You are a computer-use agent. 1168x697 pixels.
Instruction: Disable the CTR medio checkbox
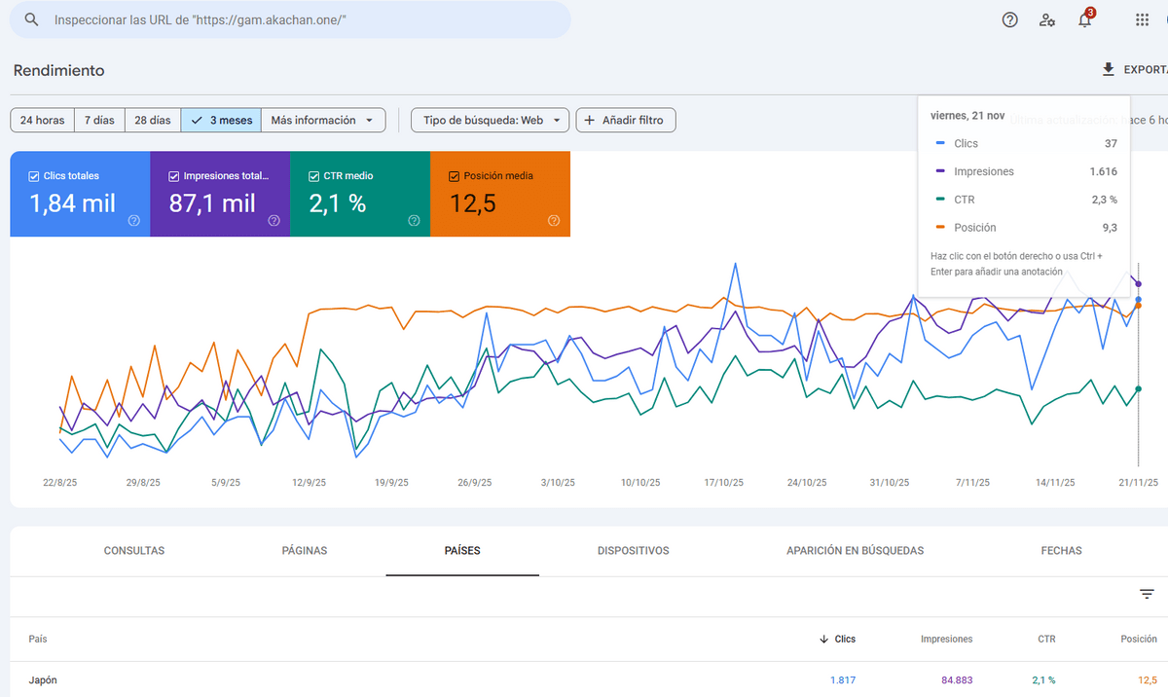point(314,176)
